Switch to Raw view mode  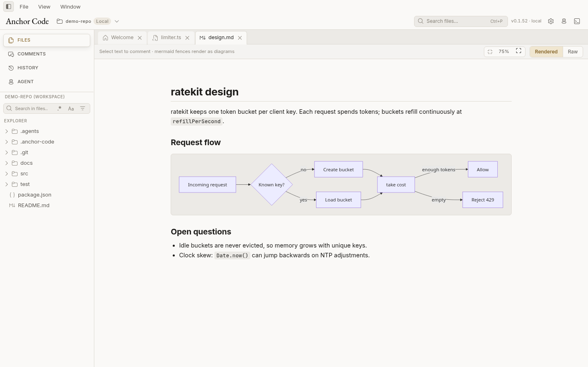(x=573, y=52)
